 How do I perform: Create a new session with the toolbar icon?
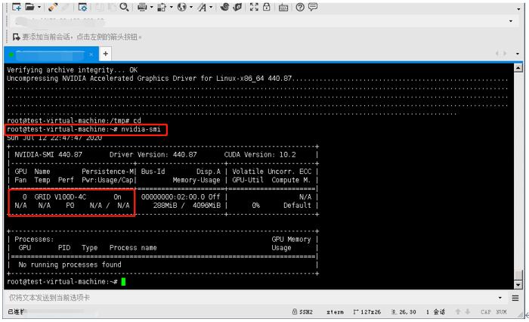(16, 7)
